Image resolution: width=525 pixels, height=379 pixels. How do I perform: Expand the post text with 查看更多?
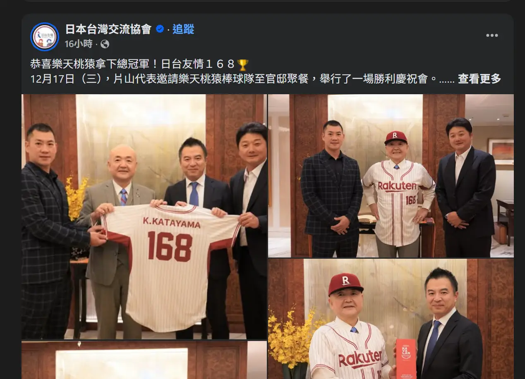[x=479, y=79]
